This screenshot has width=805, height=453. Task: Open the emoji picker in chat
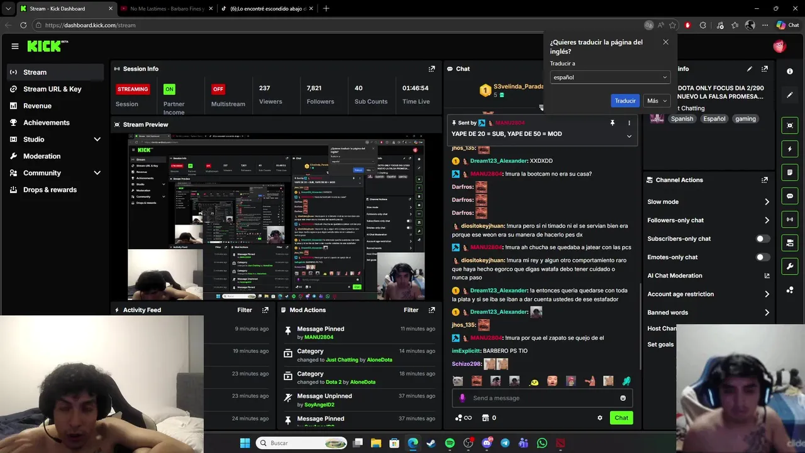click(x=623, y=398)
